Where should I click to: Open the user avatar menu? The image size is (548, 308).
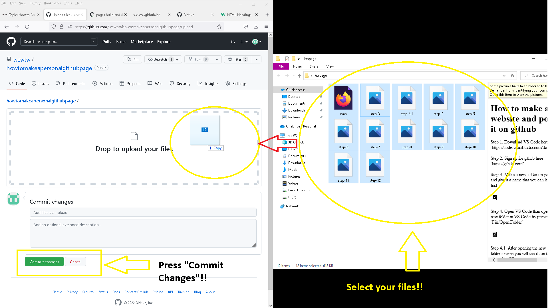pos(257,42)
